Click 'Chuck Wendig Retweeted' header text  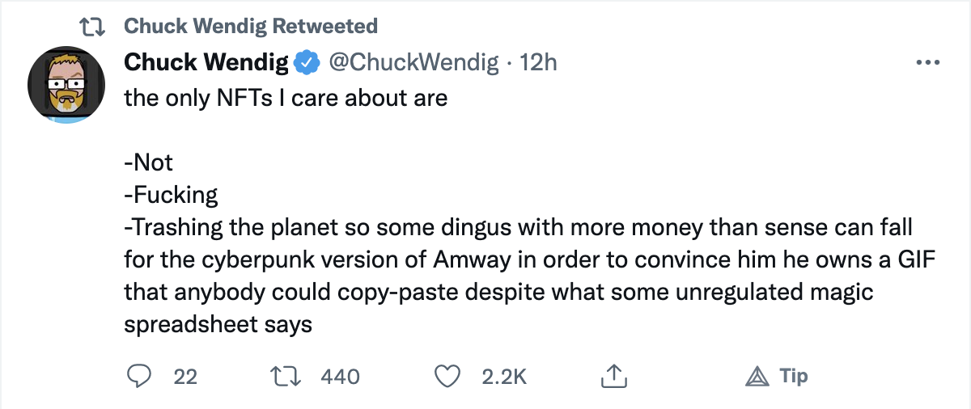click(x=250, y=27)
